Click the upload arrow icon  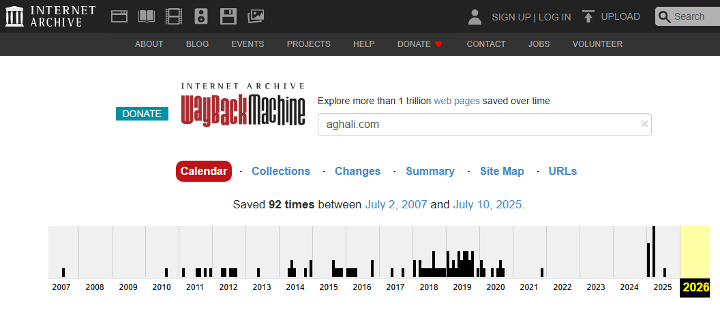588,16
